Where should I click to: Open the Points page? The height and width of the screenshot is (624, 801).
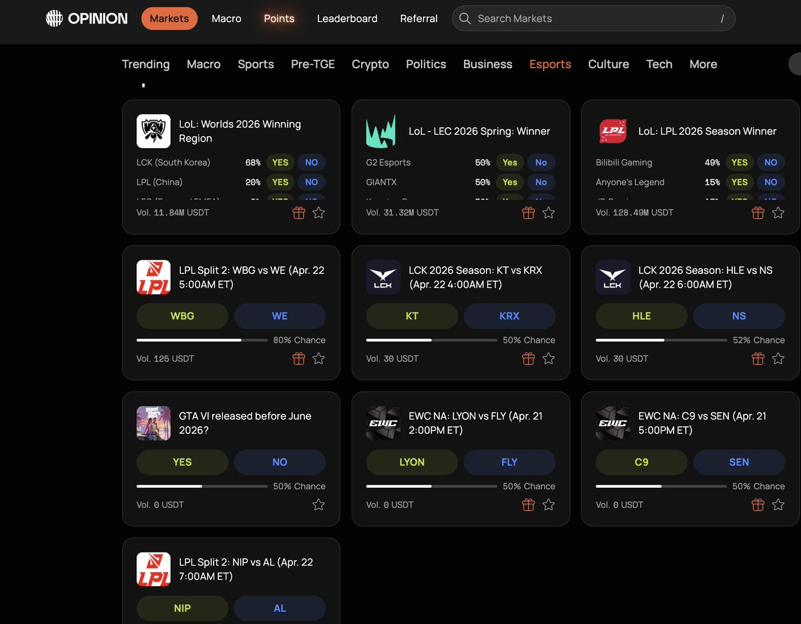279,19
